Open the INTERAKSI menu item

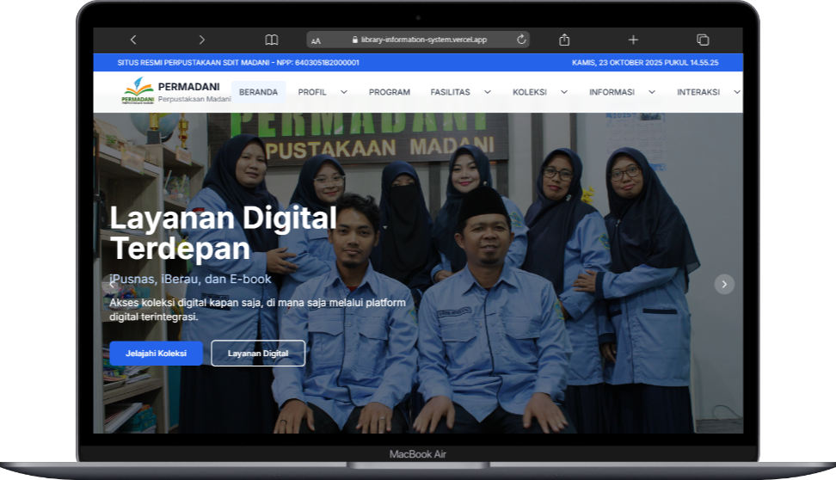698,92
